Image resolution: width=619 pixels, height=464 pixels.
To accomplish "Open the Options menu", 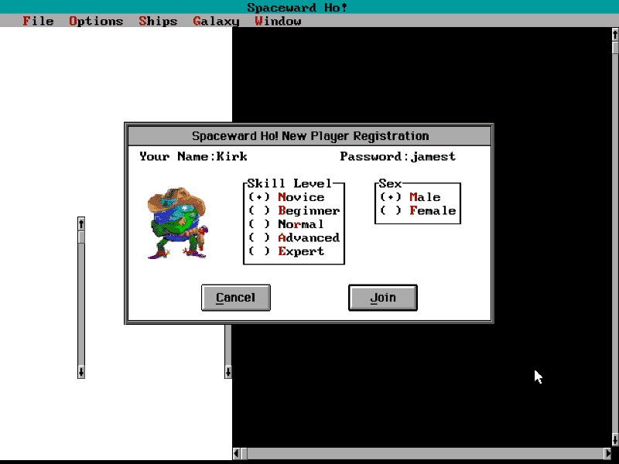I will [x=96, y=21].
